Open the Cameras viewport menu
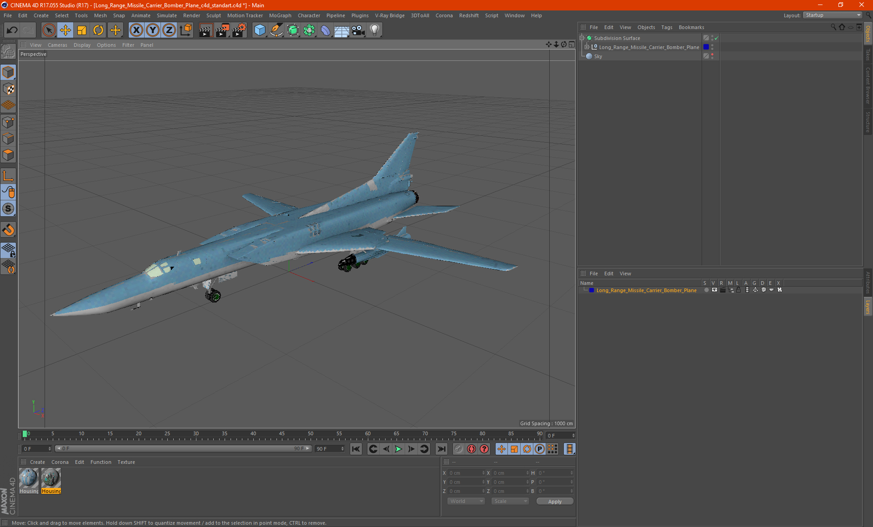 click(x=57, y=45)
